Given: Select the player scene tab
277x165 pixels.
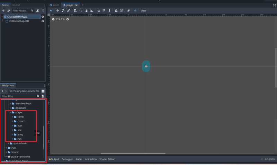Looking at the screenshot, I should (x=68, y=5).
